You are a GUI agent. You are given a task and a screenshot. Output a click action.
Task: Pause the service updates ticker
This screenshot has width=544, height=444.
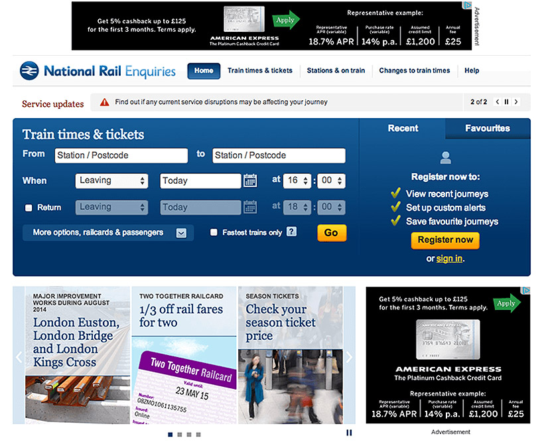coord(507,102)
